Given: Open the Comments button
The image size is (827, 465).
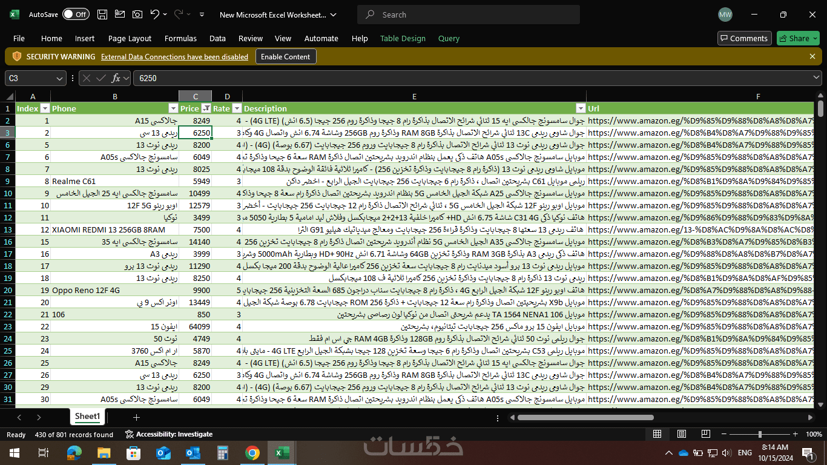Looking at the screenshot, I should coord(743,38).
